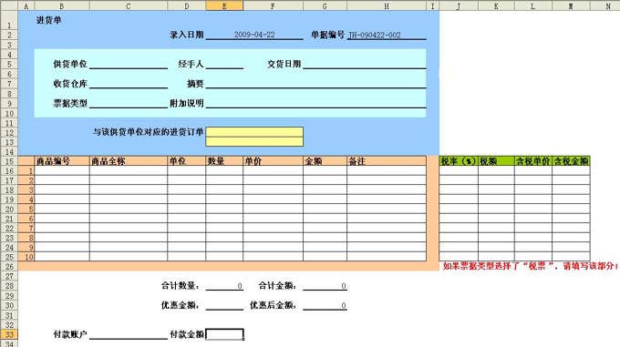The image size is (620, 347).
Task: Click the 数量 column header cell
Action: (224, 161)
